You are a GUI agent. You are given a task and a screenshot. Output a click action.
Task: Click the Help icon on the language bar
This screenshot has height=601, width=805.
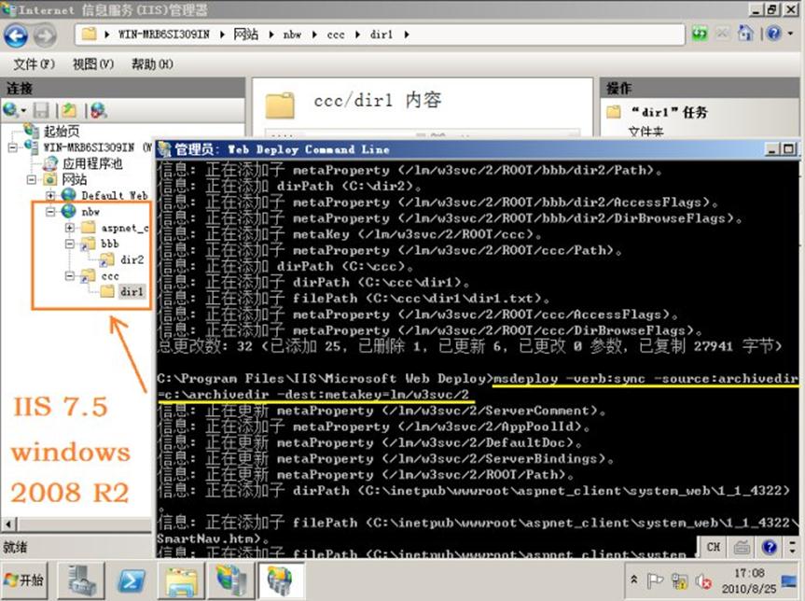point(769,547)
